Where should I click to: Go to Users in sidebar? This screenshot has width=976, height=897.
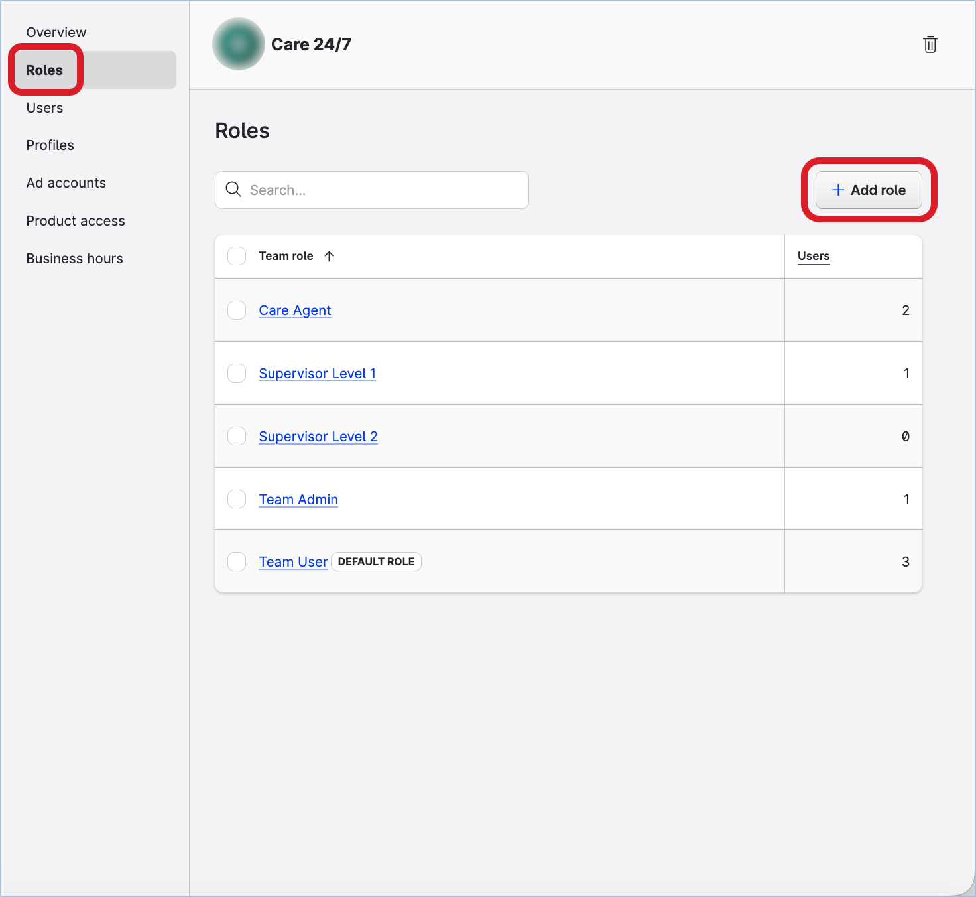[44, 108]
